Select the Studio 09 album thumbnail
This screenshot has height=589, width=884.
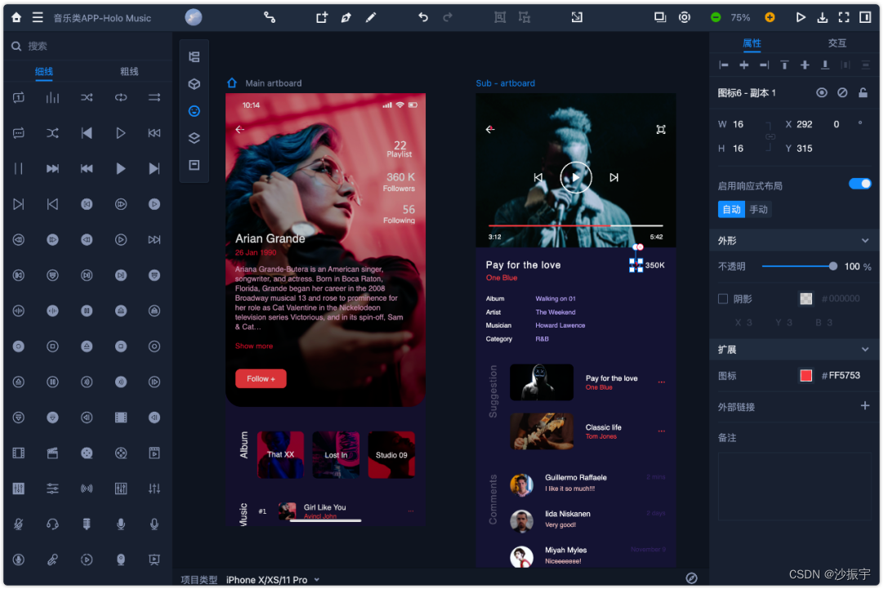click(x=391, y=455)
